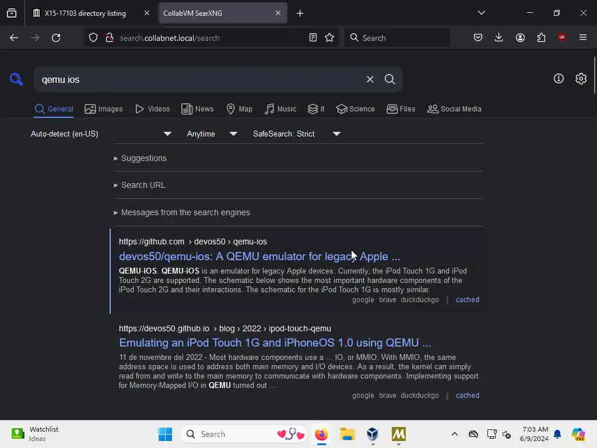Open File Explorer from the taskbar

pyautogui.click(x=347, y=434)
